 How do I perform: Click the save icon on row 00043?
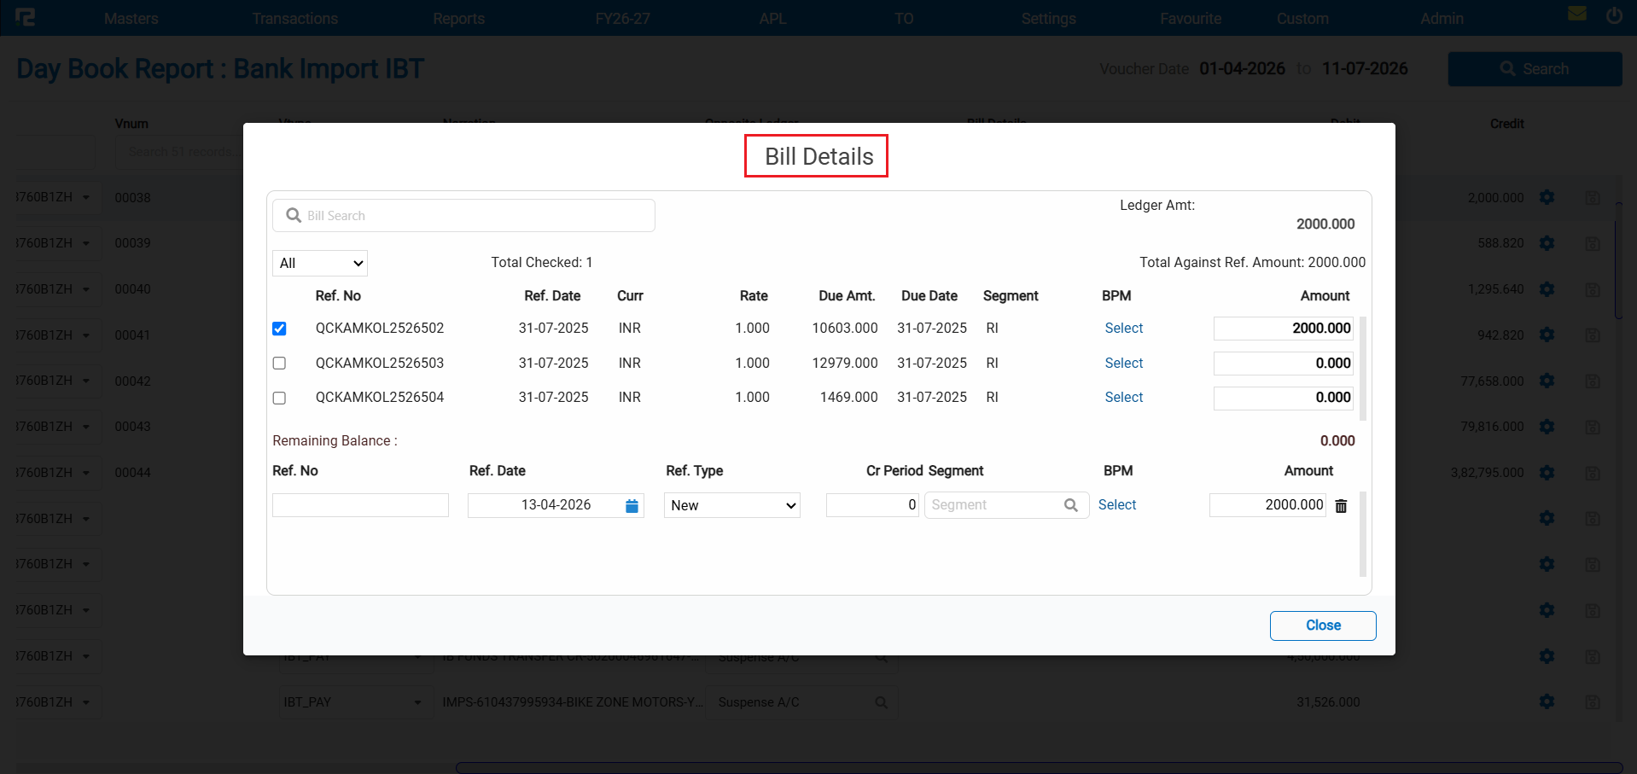click(1592, 428)
